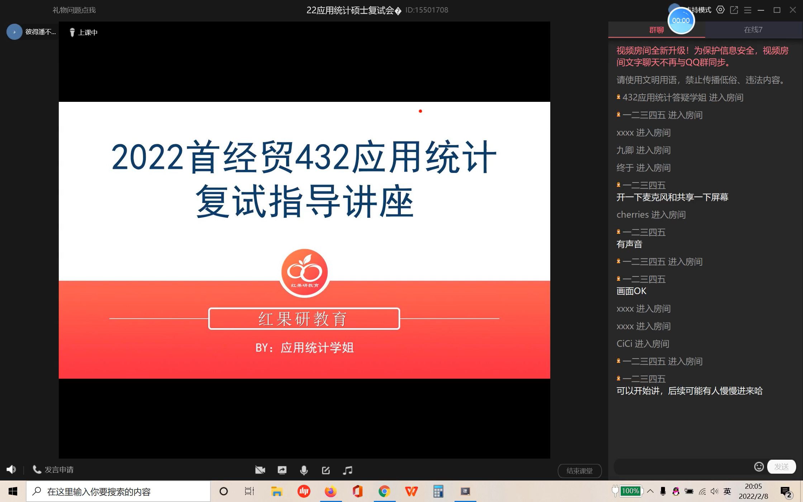Click 发言申请 phone icon button
803x502 pixels.
click(53, 469)
